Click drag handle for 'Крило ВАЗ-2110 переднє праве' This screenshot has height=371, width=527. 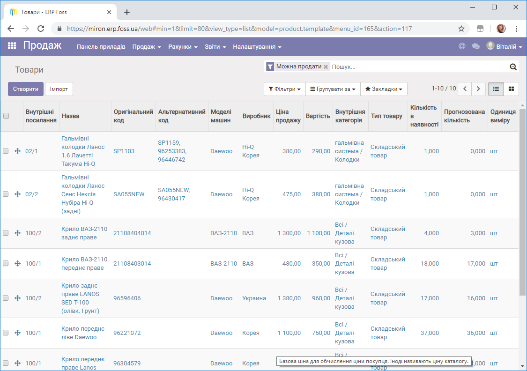(x=18, y=264)
